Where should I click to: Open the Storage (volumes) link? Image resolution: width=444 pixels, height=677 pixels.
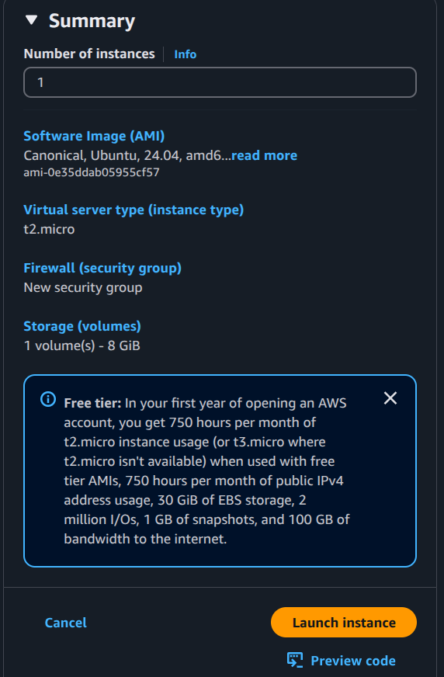(82, 326)
